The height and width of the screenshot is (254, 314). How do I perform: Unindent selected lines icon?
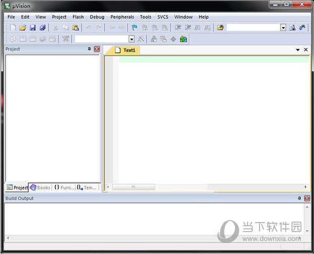[188, 28]
